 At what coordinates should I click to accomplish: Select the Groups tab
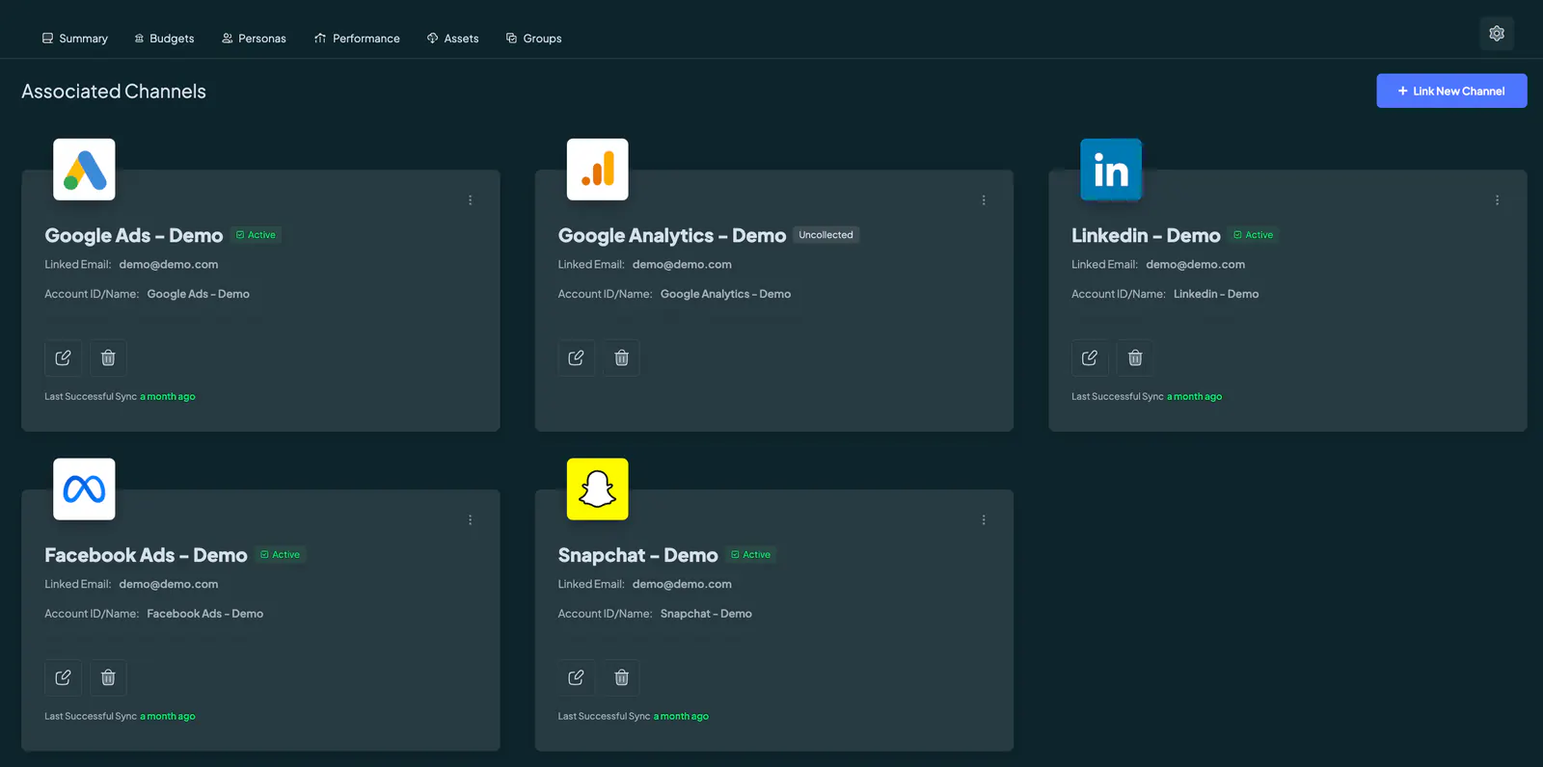(533, 39)
